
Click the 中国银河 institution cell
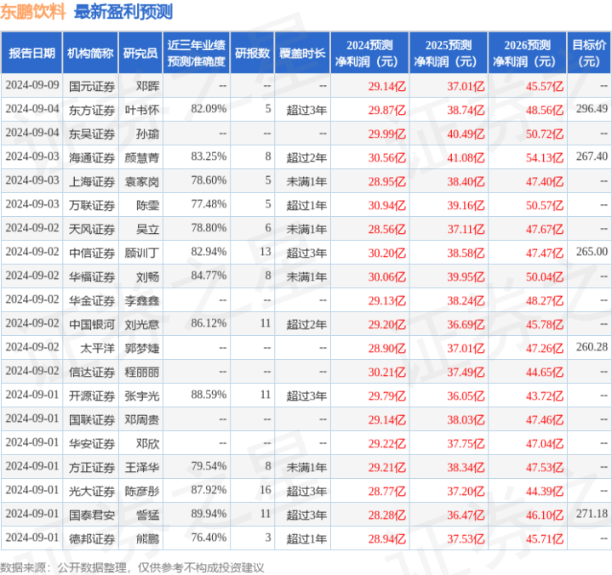point(92,324)
